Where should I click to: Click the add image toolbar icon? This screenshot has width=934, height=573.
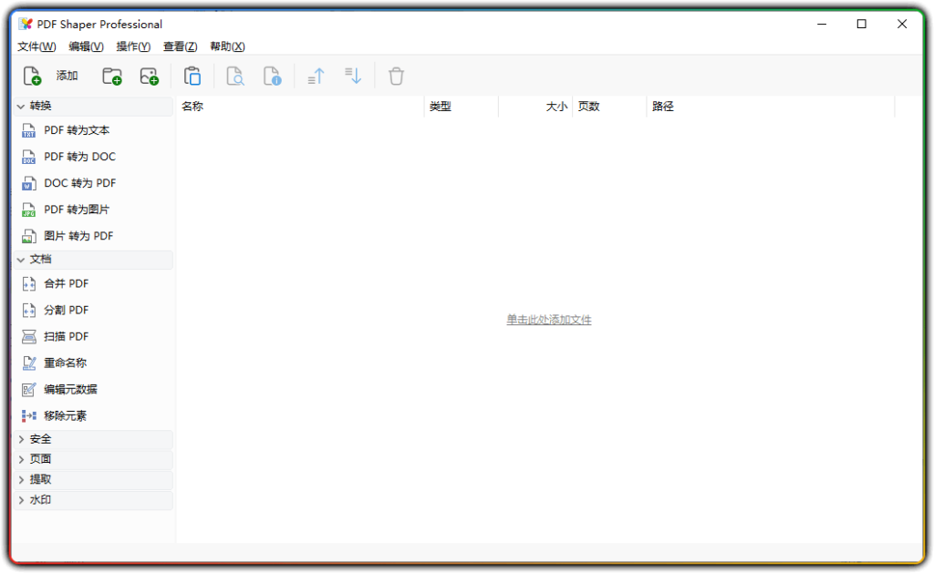pyautogui.click(x=149, y=77)
